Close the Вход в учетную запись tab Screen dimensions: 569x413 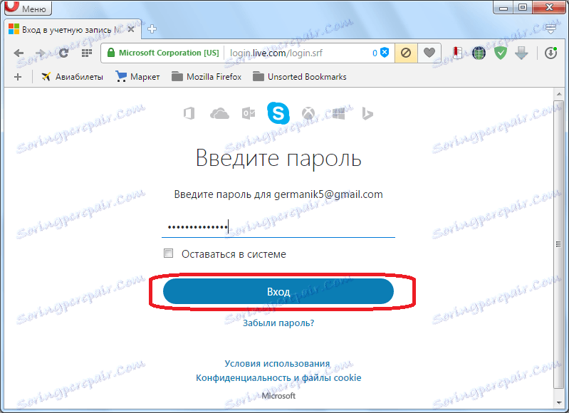click(x=131, y=29)
